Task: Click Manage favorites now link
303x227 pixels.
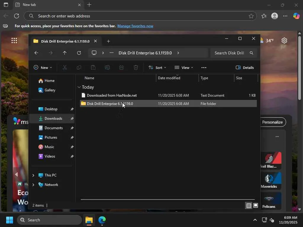Action: coord(135,26)
